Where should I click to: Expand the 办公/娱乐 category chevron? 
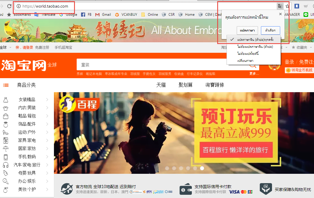coord(47,181)
